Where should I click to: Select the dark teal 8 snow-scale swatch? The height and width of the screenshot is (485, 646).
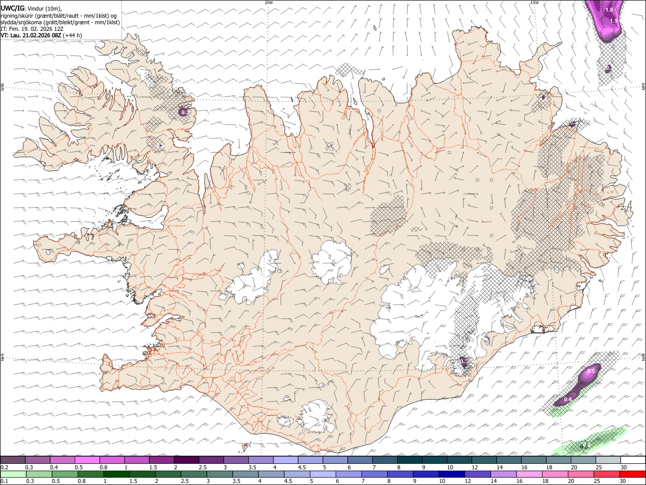point(409,460)
